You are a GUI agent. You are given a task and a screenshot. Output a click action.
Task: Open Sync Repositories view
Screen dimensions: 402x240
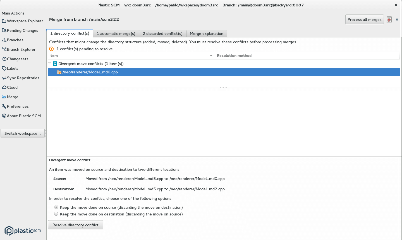point(21,78)
